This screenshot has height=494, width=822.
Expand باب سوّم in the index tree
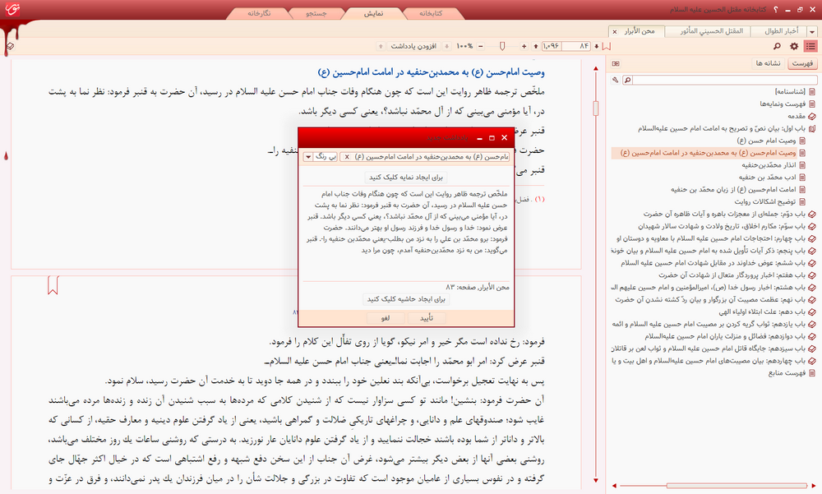[812, 227]
